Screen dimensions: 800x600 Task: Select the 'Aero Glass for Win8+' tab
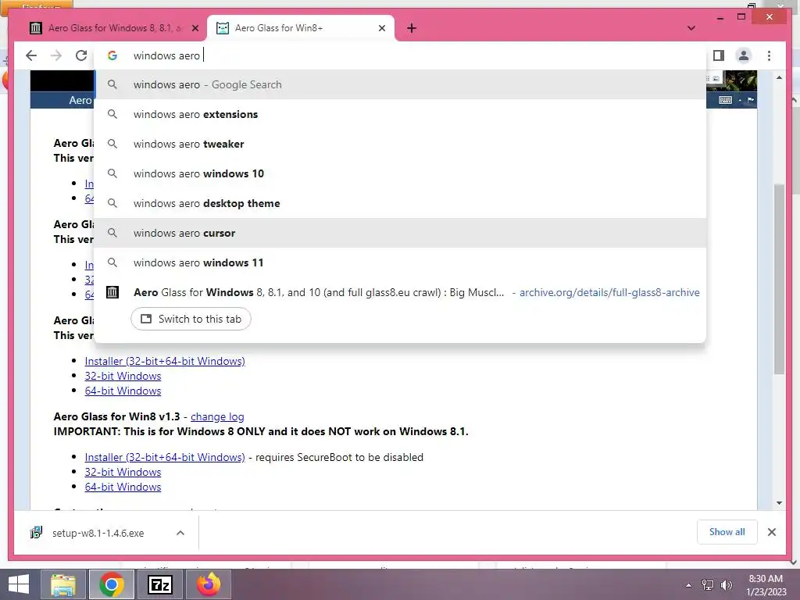pos(301,28)
